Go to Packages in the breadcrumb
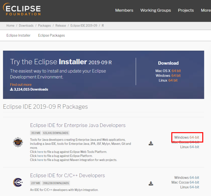Screen dimensions: 211x196 [44, 25]
